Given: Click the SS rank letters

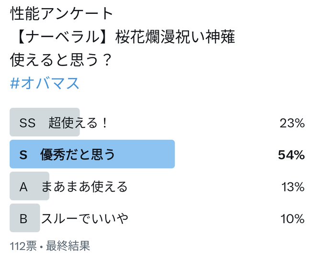Looking at the screenshot, I should 27,123.
